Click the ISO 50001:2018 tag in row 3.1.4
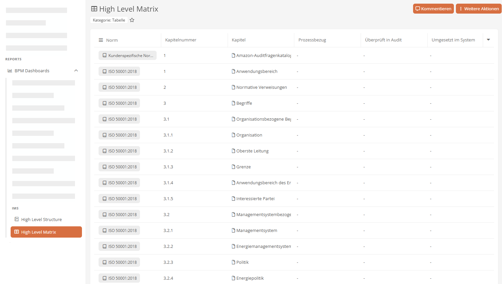Screen dimensions: 502x284 point(119,183)
